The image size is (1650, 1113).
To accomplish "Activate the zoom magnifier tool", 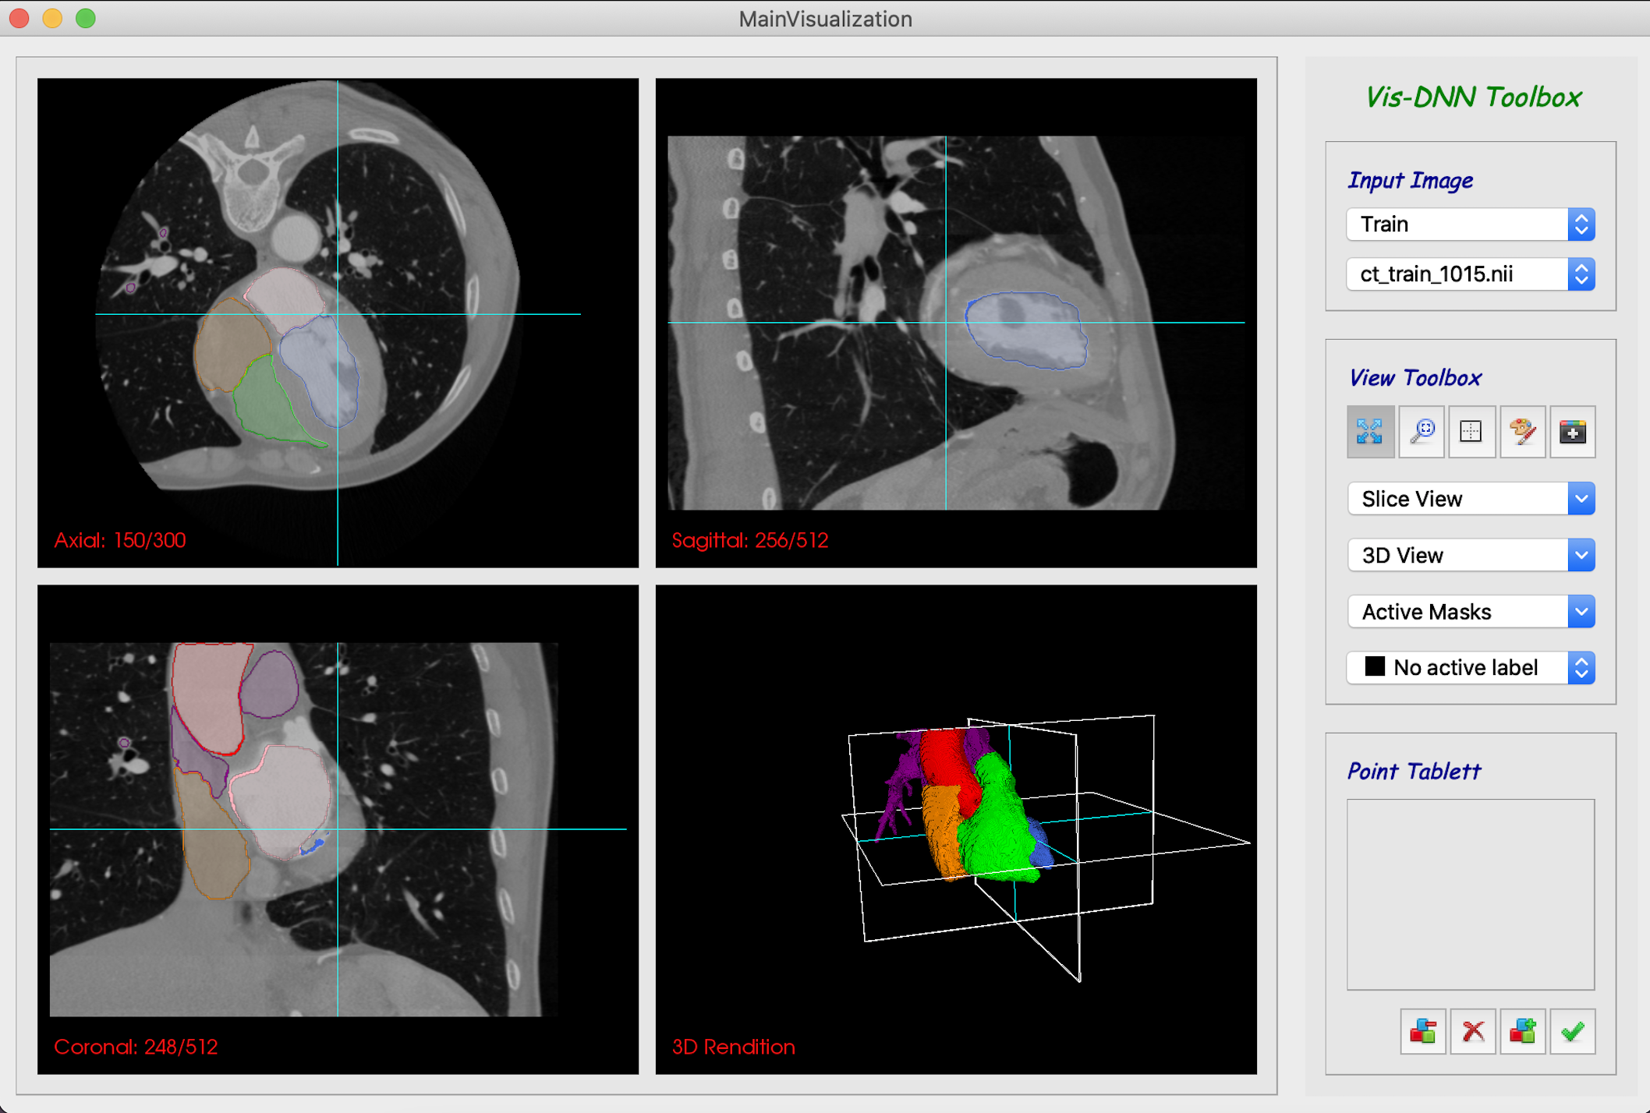I will point(1421,432).
